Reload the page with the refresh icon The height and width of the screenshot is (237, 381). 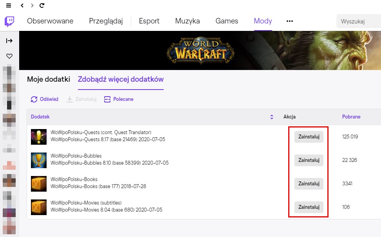pos(42,5)
